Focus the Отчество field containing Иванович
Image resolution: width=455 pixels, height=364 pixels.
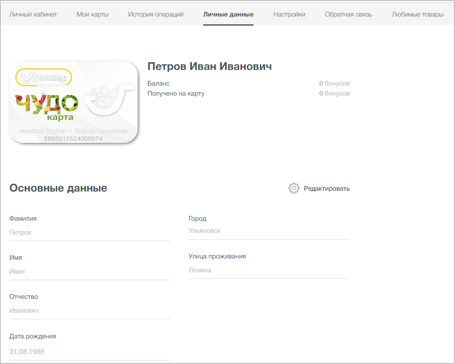click(x=90, y=311)
